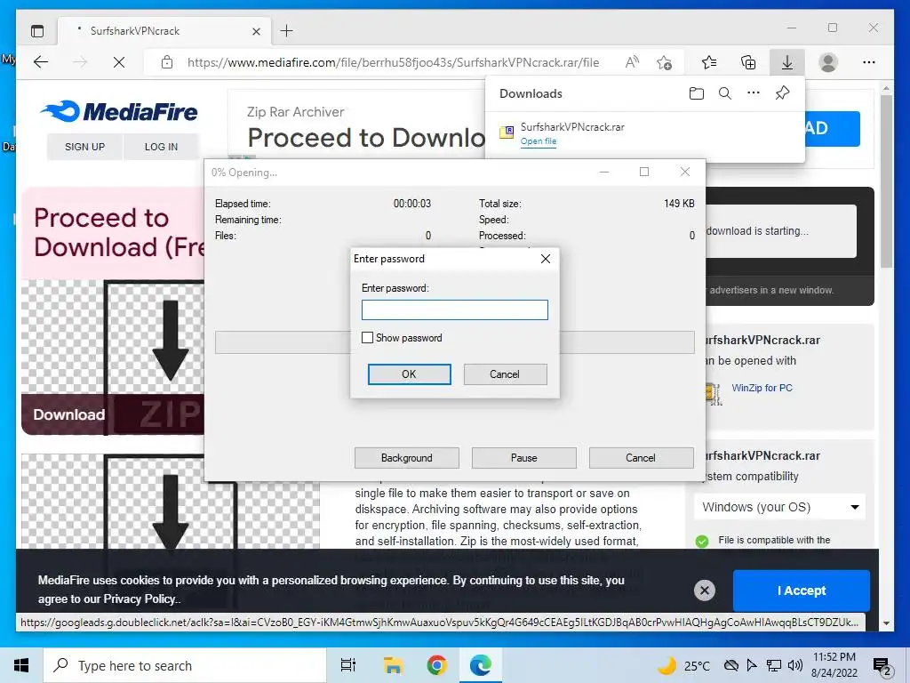
Task: Search downloads with magnifier icon
Action: [x=725, y=93]
